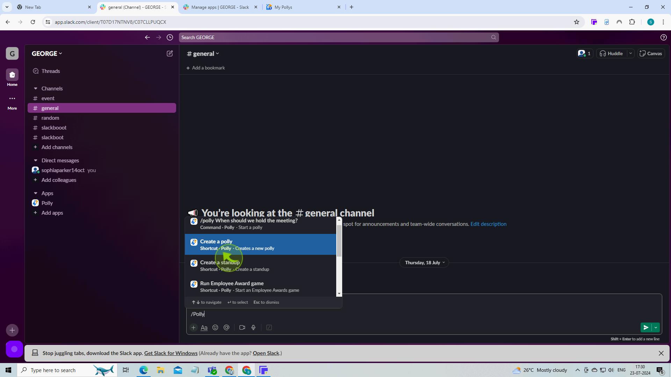Click Get Slack for Windows link
The image size is (671, 377).
tap(171, 353)
